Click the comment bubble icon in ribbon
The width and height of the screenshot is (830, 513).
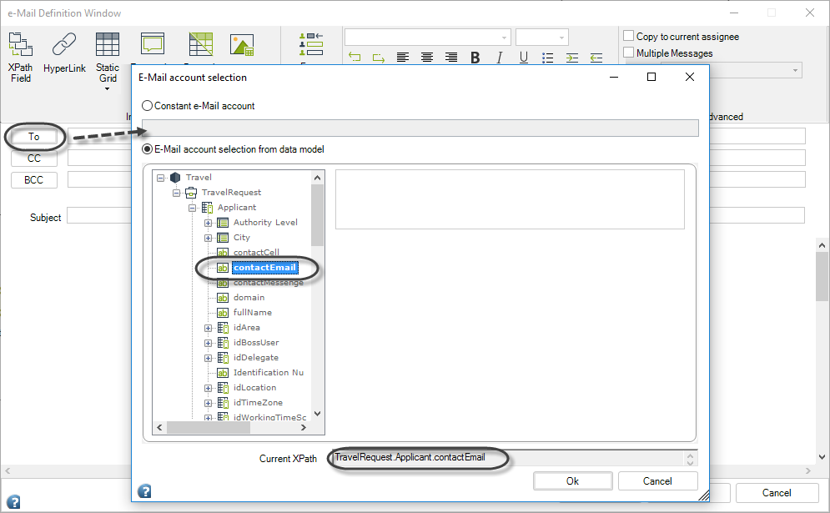(153, 43)
